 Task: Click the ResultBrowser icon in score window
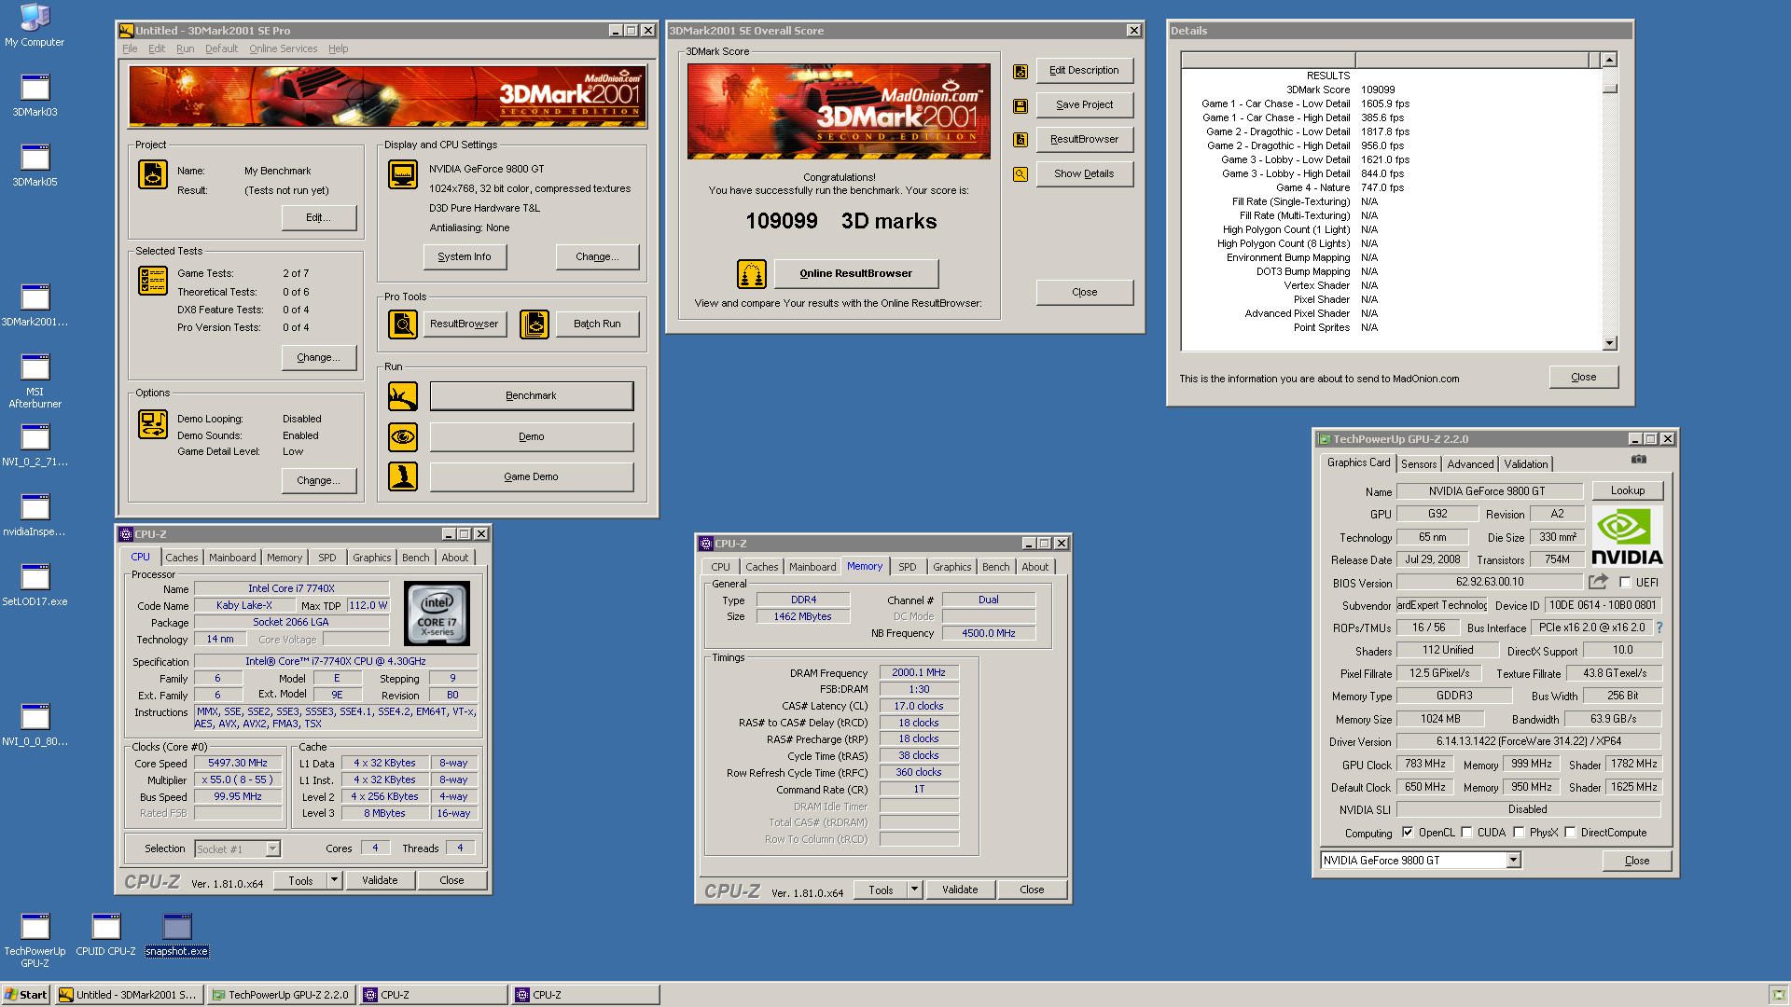[1020, 140]
